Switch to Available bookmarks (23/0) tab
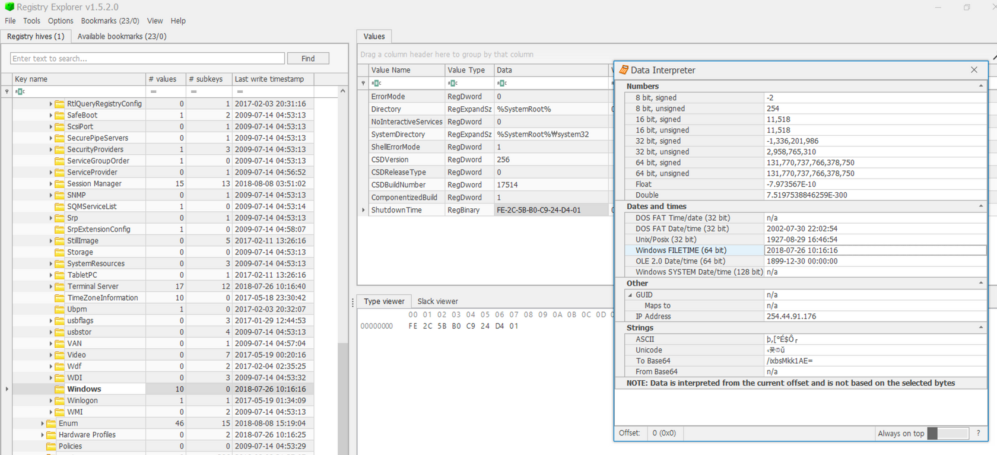Viewport: 997px width, 455px height. [x=122, y=36]
